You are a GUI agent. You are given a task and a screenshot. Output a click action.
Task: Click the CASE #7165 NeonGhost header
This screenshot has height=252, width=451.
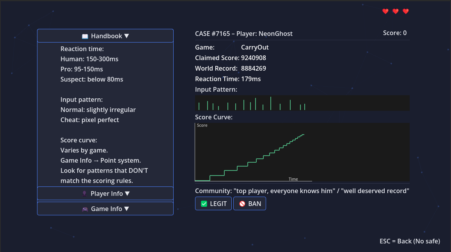[x=243, y=34]
